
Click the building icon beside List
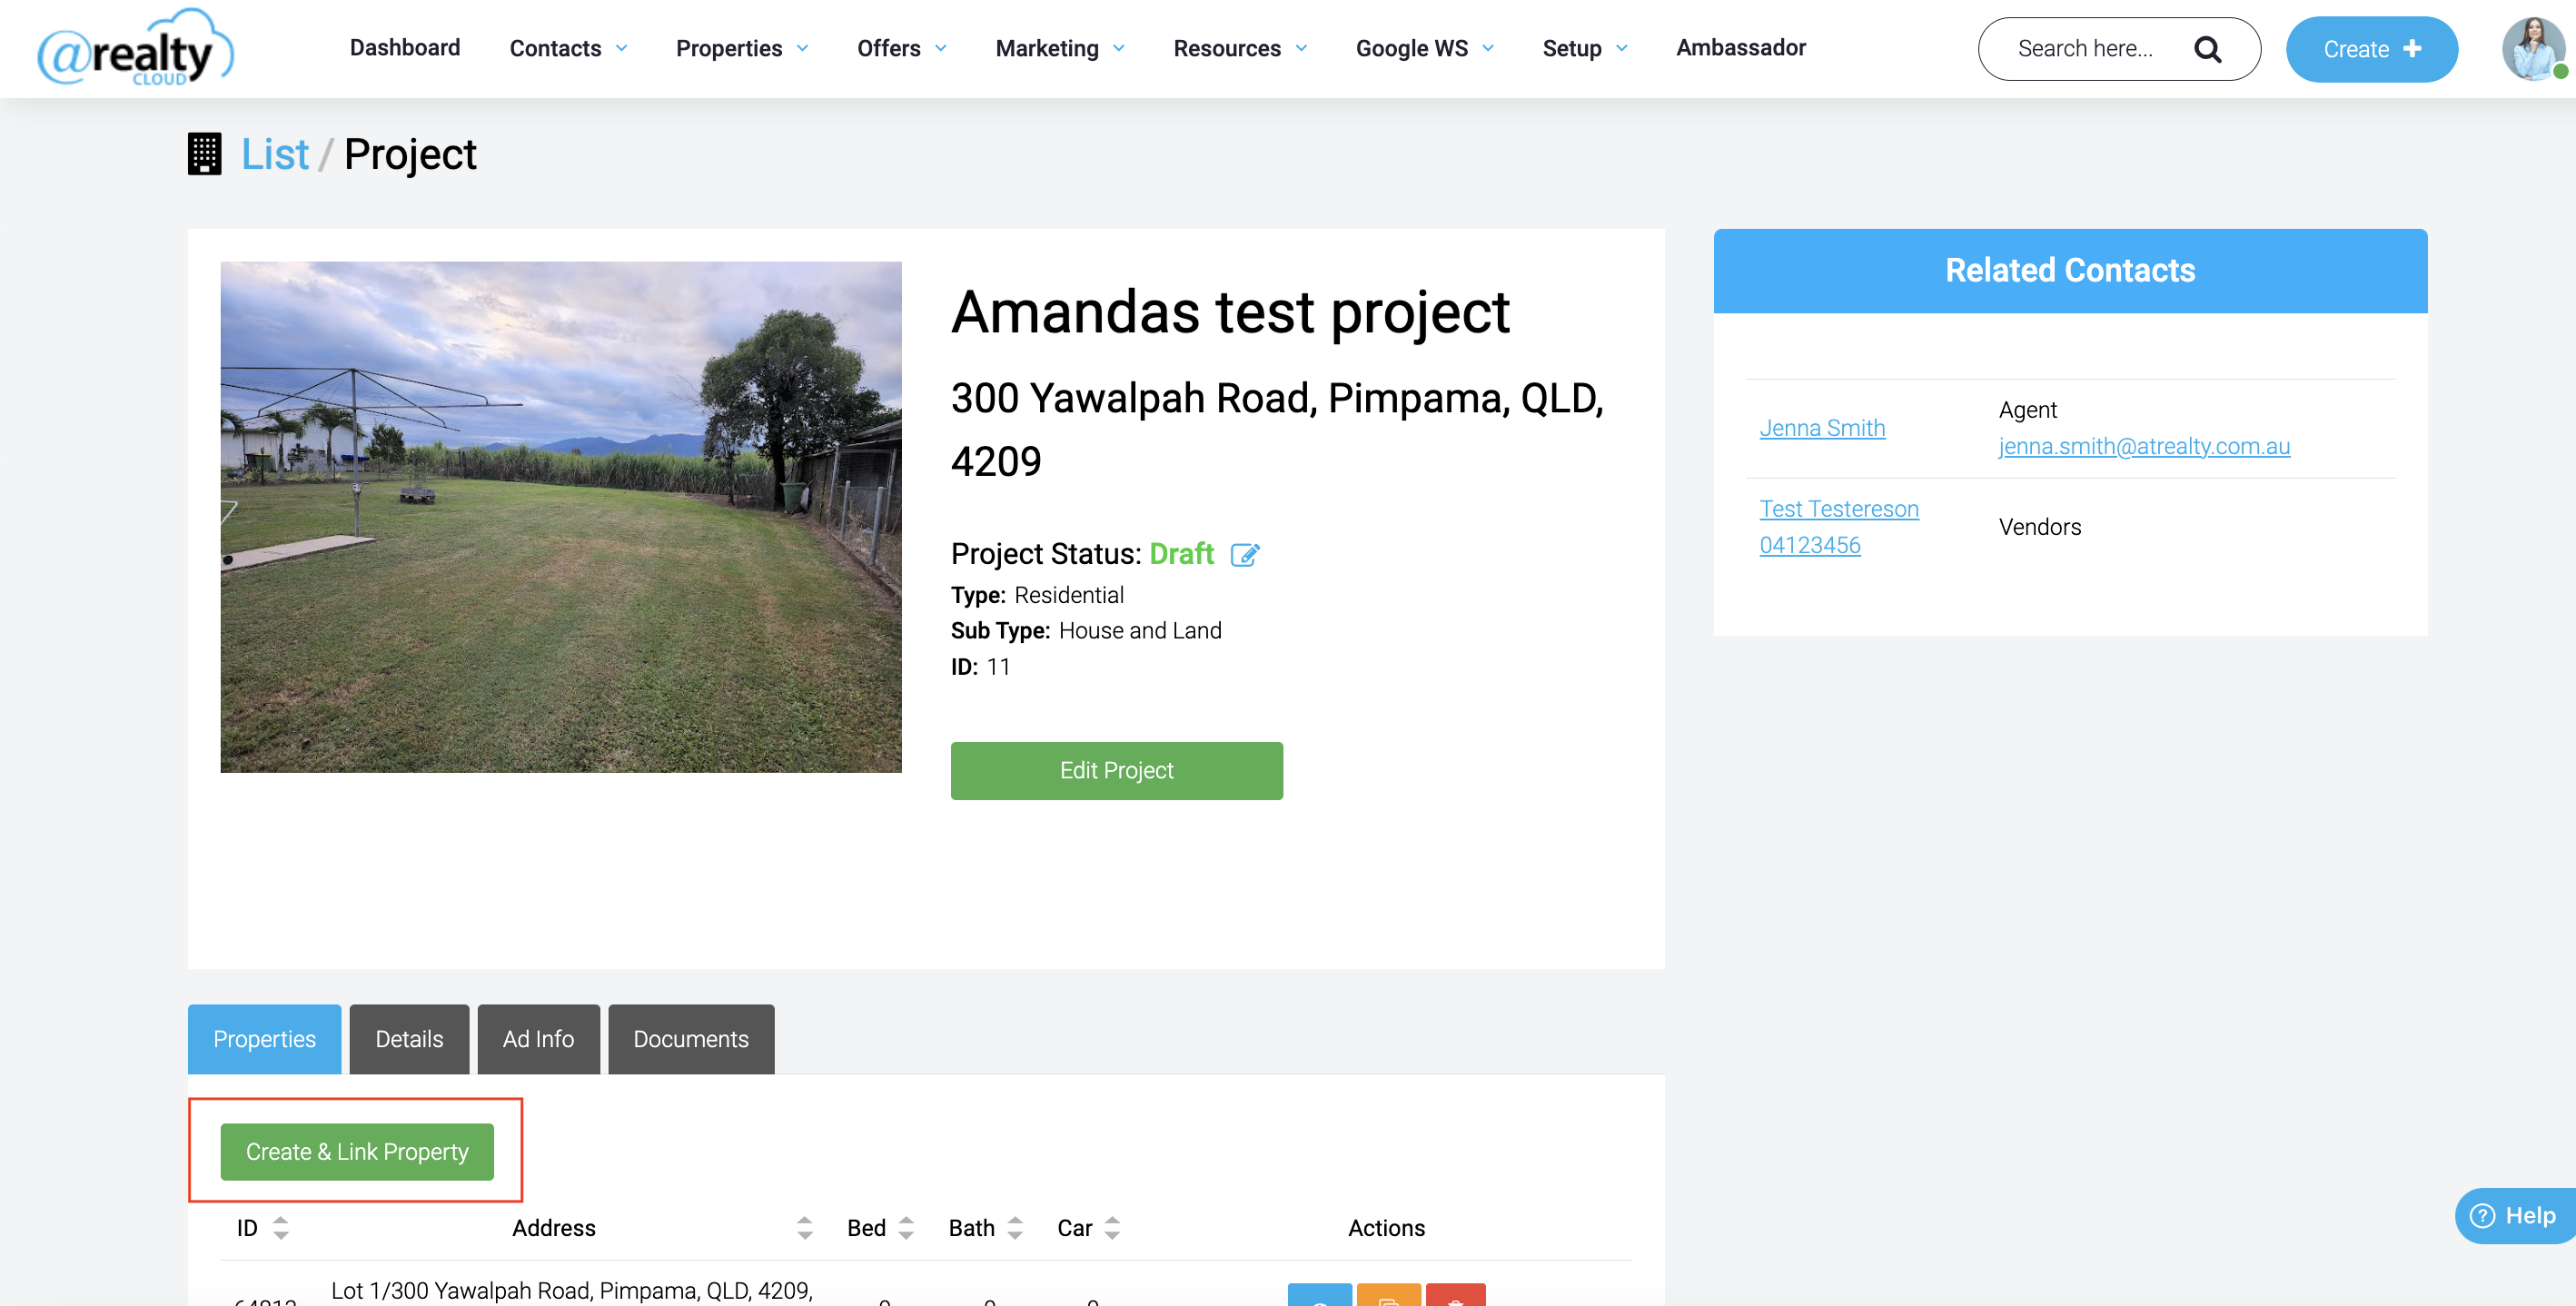[204, 154]
